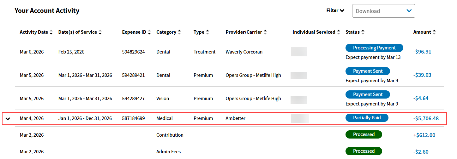Sort by Status column arrows
457x159 pixels.
pyautogui.click(x=363, y=32)
